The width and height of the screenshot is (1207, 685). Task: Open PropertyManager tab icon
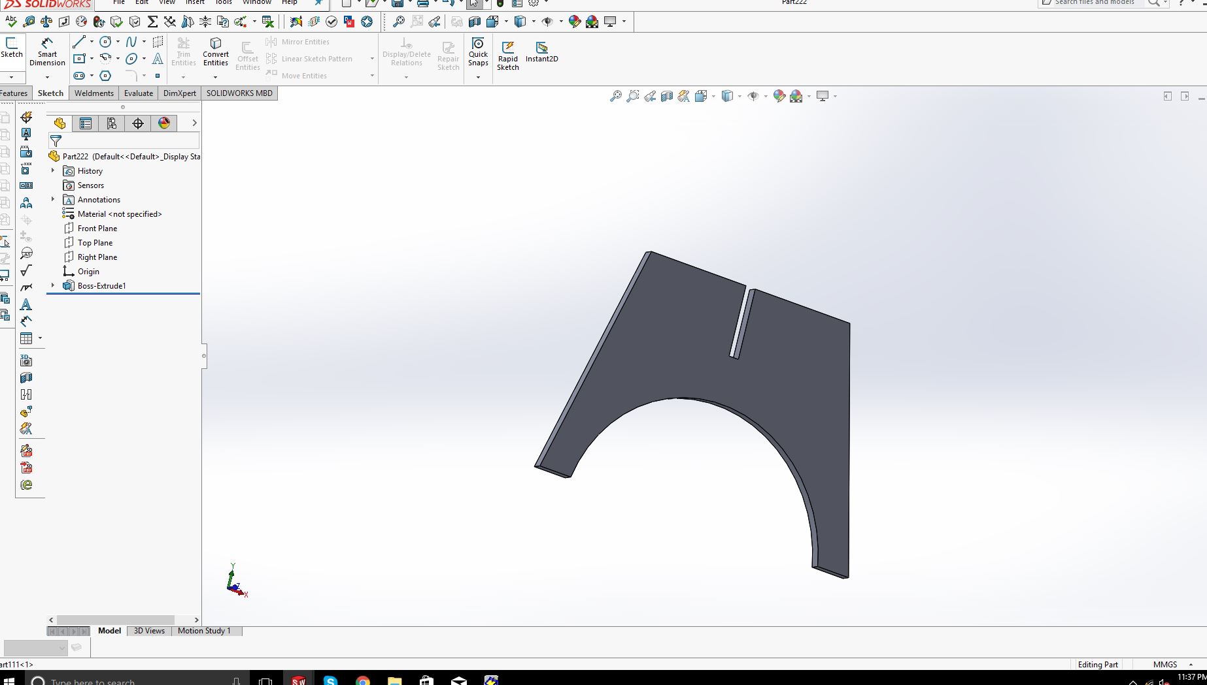coord(86,123)
